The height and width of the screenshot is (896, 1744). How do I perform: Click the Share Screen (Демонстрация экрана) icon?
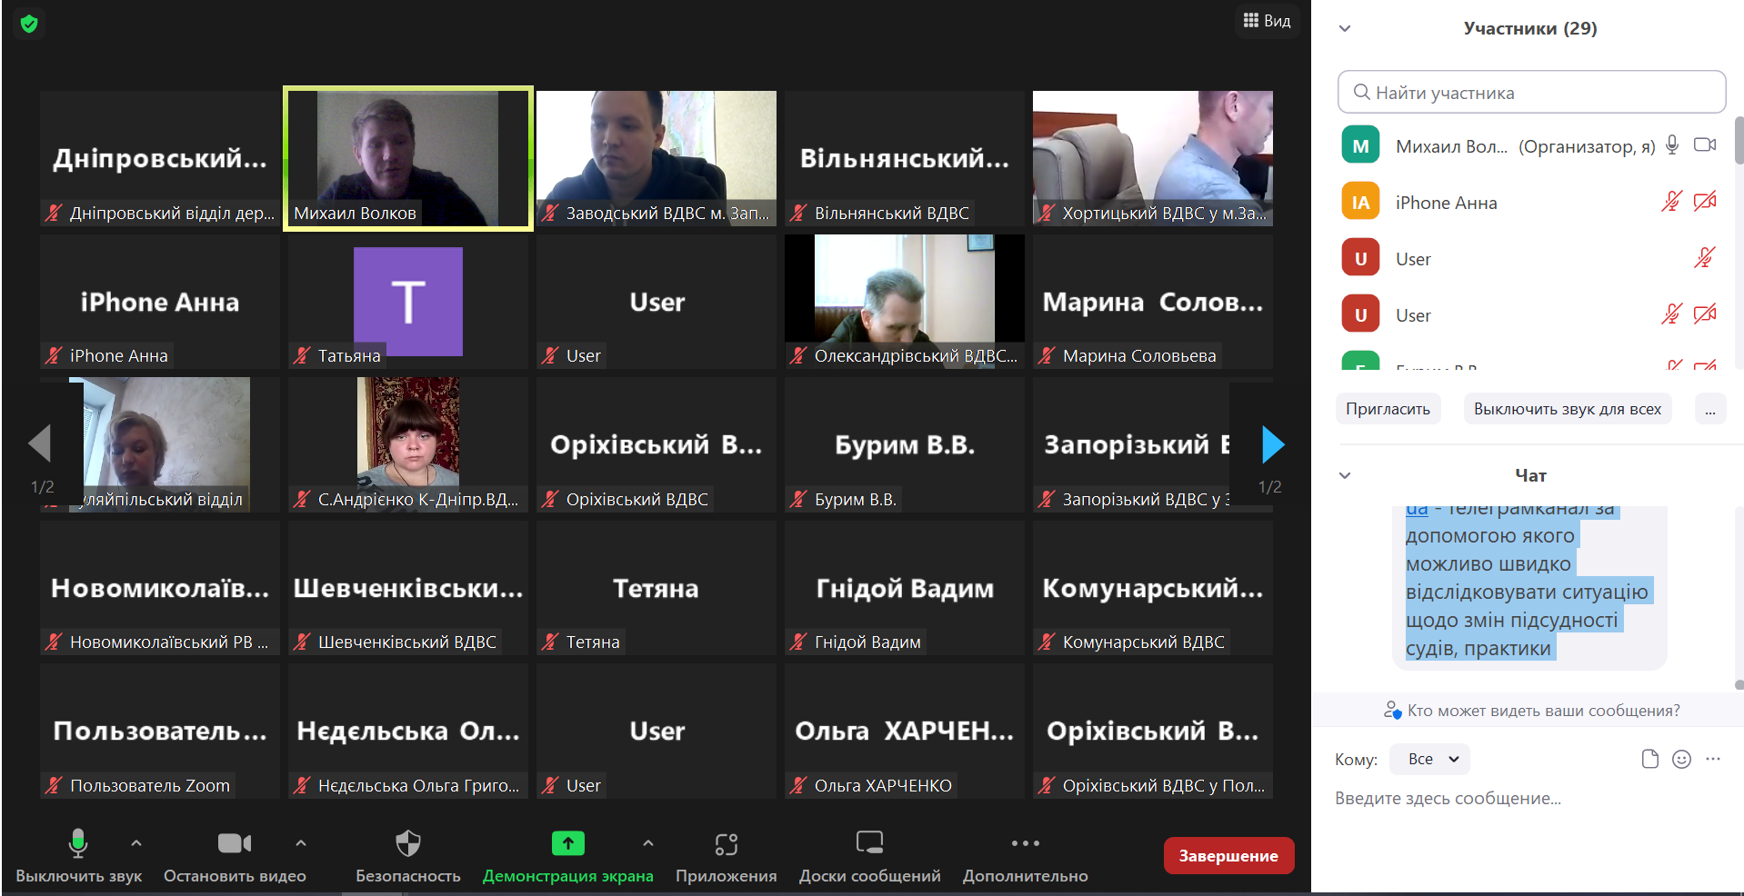pyautogui.click(x=567, y=844)
